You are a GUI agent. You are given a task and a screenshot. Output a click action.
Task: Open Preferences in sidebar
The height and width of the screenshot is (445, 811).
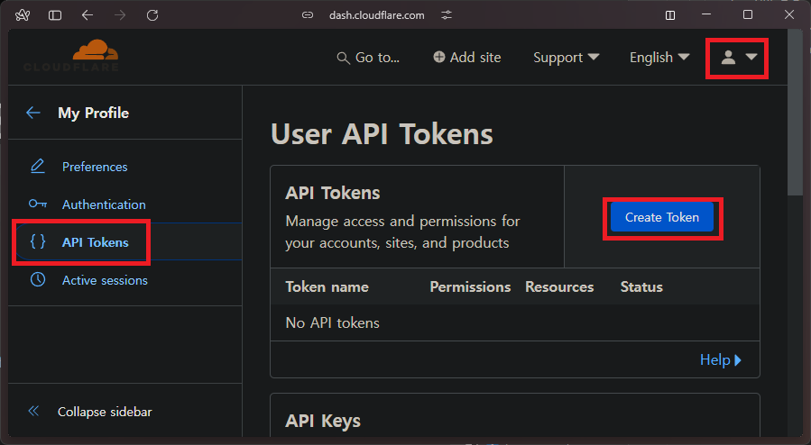pos(95,167)
